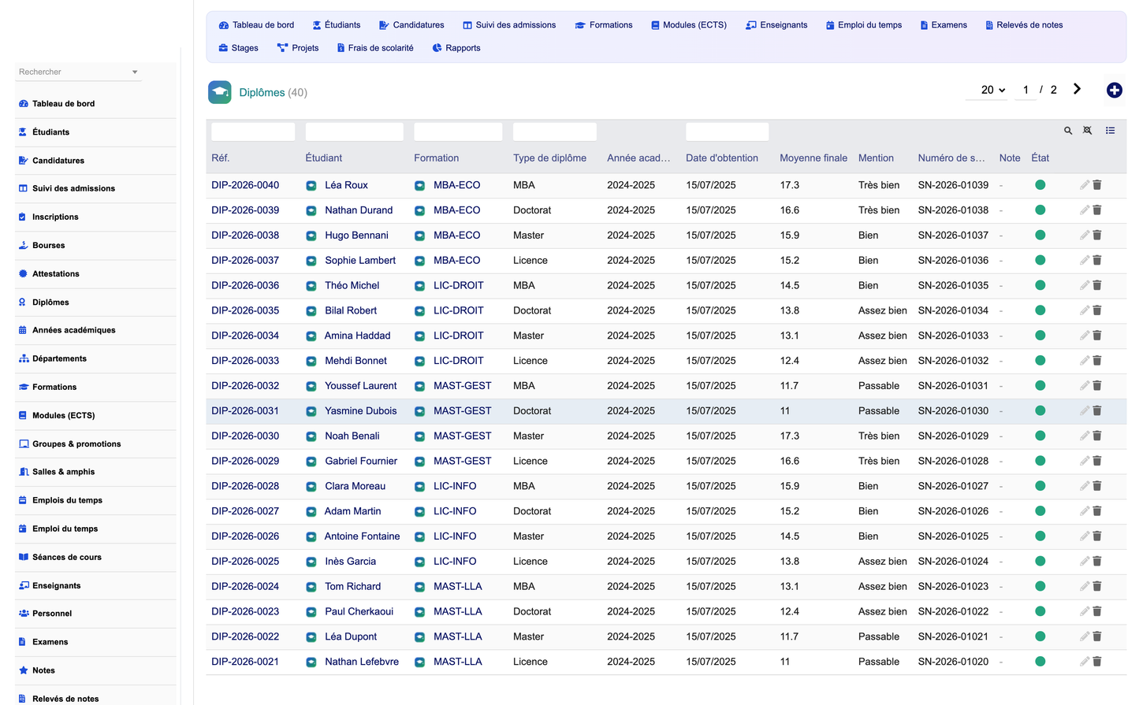This screenshot has width=1139, height=705.
Task: Click student icon beside Léa Roux
Action: (311, 186)
